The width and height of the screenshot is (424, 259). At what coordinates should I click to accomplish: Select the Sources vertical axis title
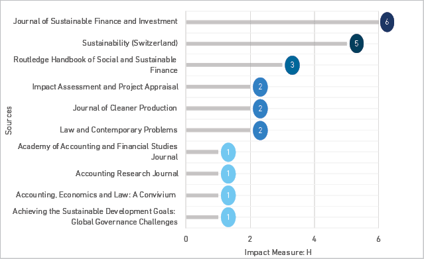pyautogui.click(x=9, y=121)
